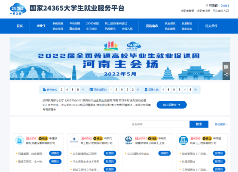Click the blue 搜索 button
Screen dimensions: 238x172
(199, 124)
